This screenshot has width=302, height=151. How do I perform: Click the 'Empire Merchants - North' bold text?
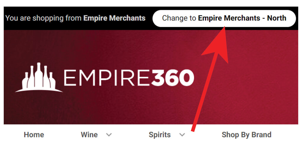[242, 18]
